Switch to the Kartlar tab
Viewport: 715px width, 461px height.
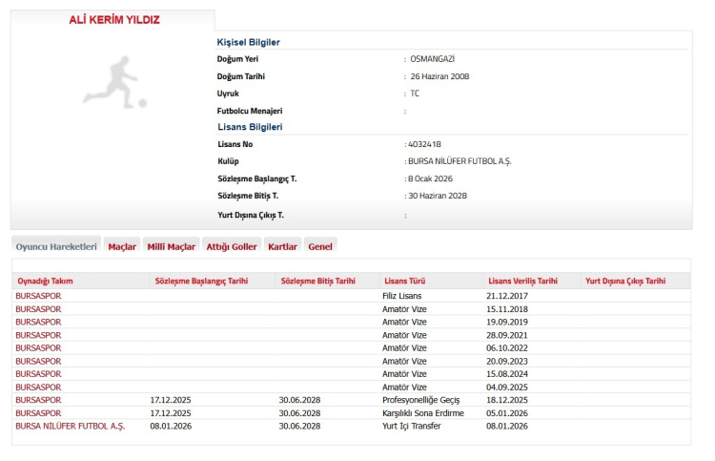coord(283,246)
